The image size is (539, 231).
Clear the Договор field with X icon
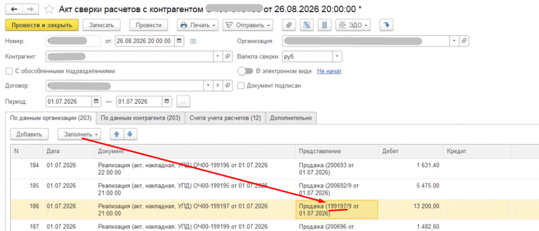click(x=218, y=86)
